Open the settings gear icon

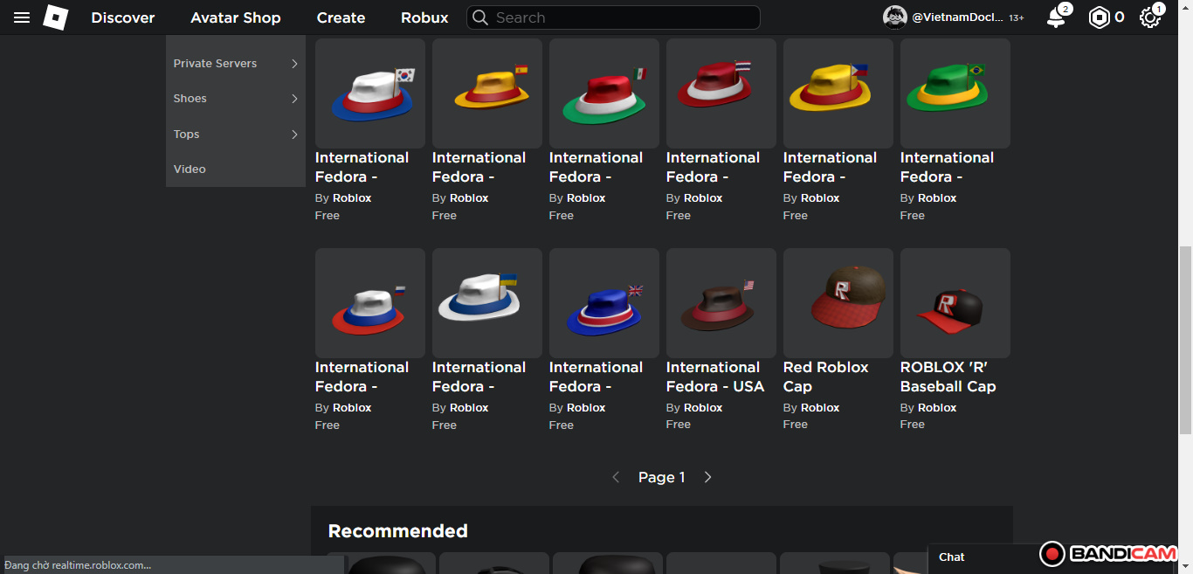(x=1150, y=17)
